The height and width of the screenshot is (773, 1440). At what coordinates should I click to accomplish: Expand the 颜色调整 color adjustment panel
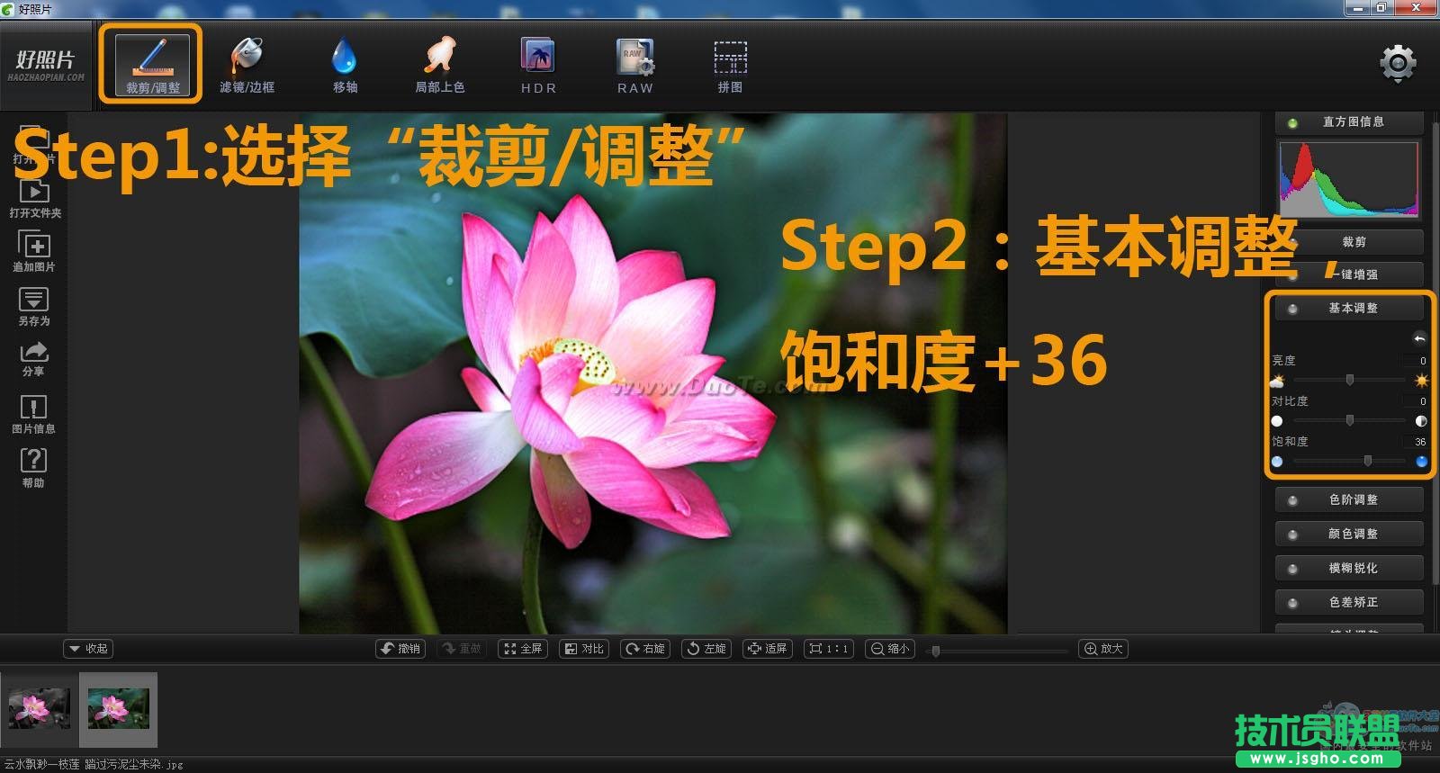click(1349, 534)
